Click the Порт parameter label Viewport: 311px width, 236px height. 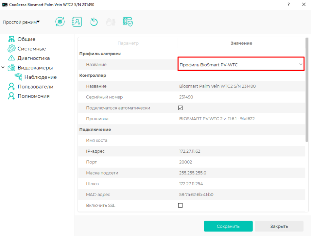(92, 162)
